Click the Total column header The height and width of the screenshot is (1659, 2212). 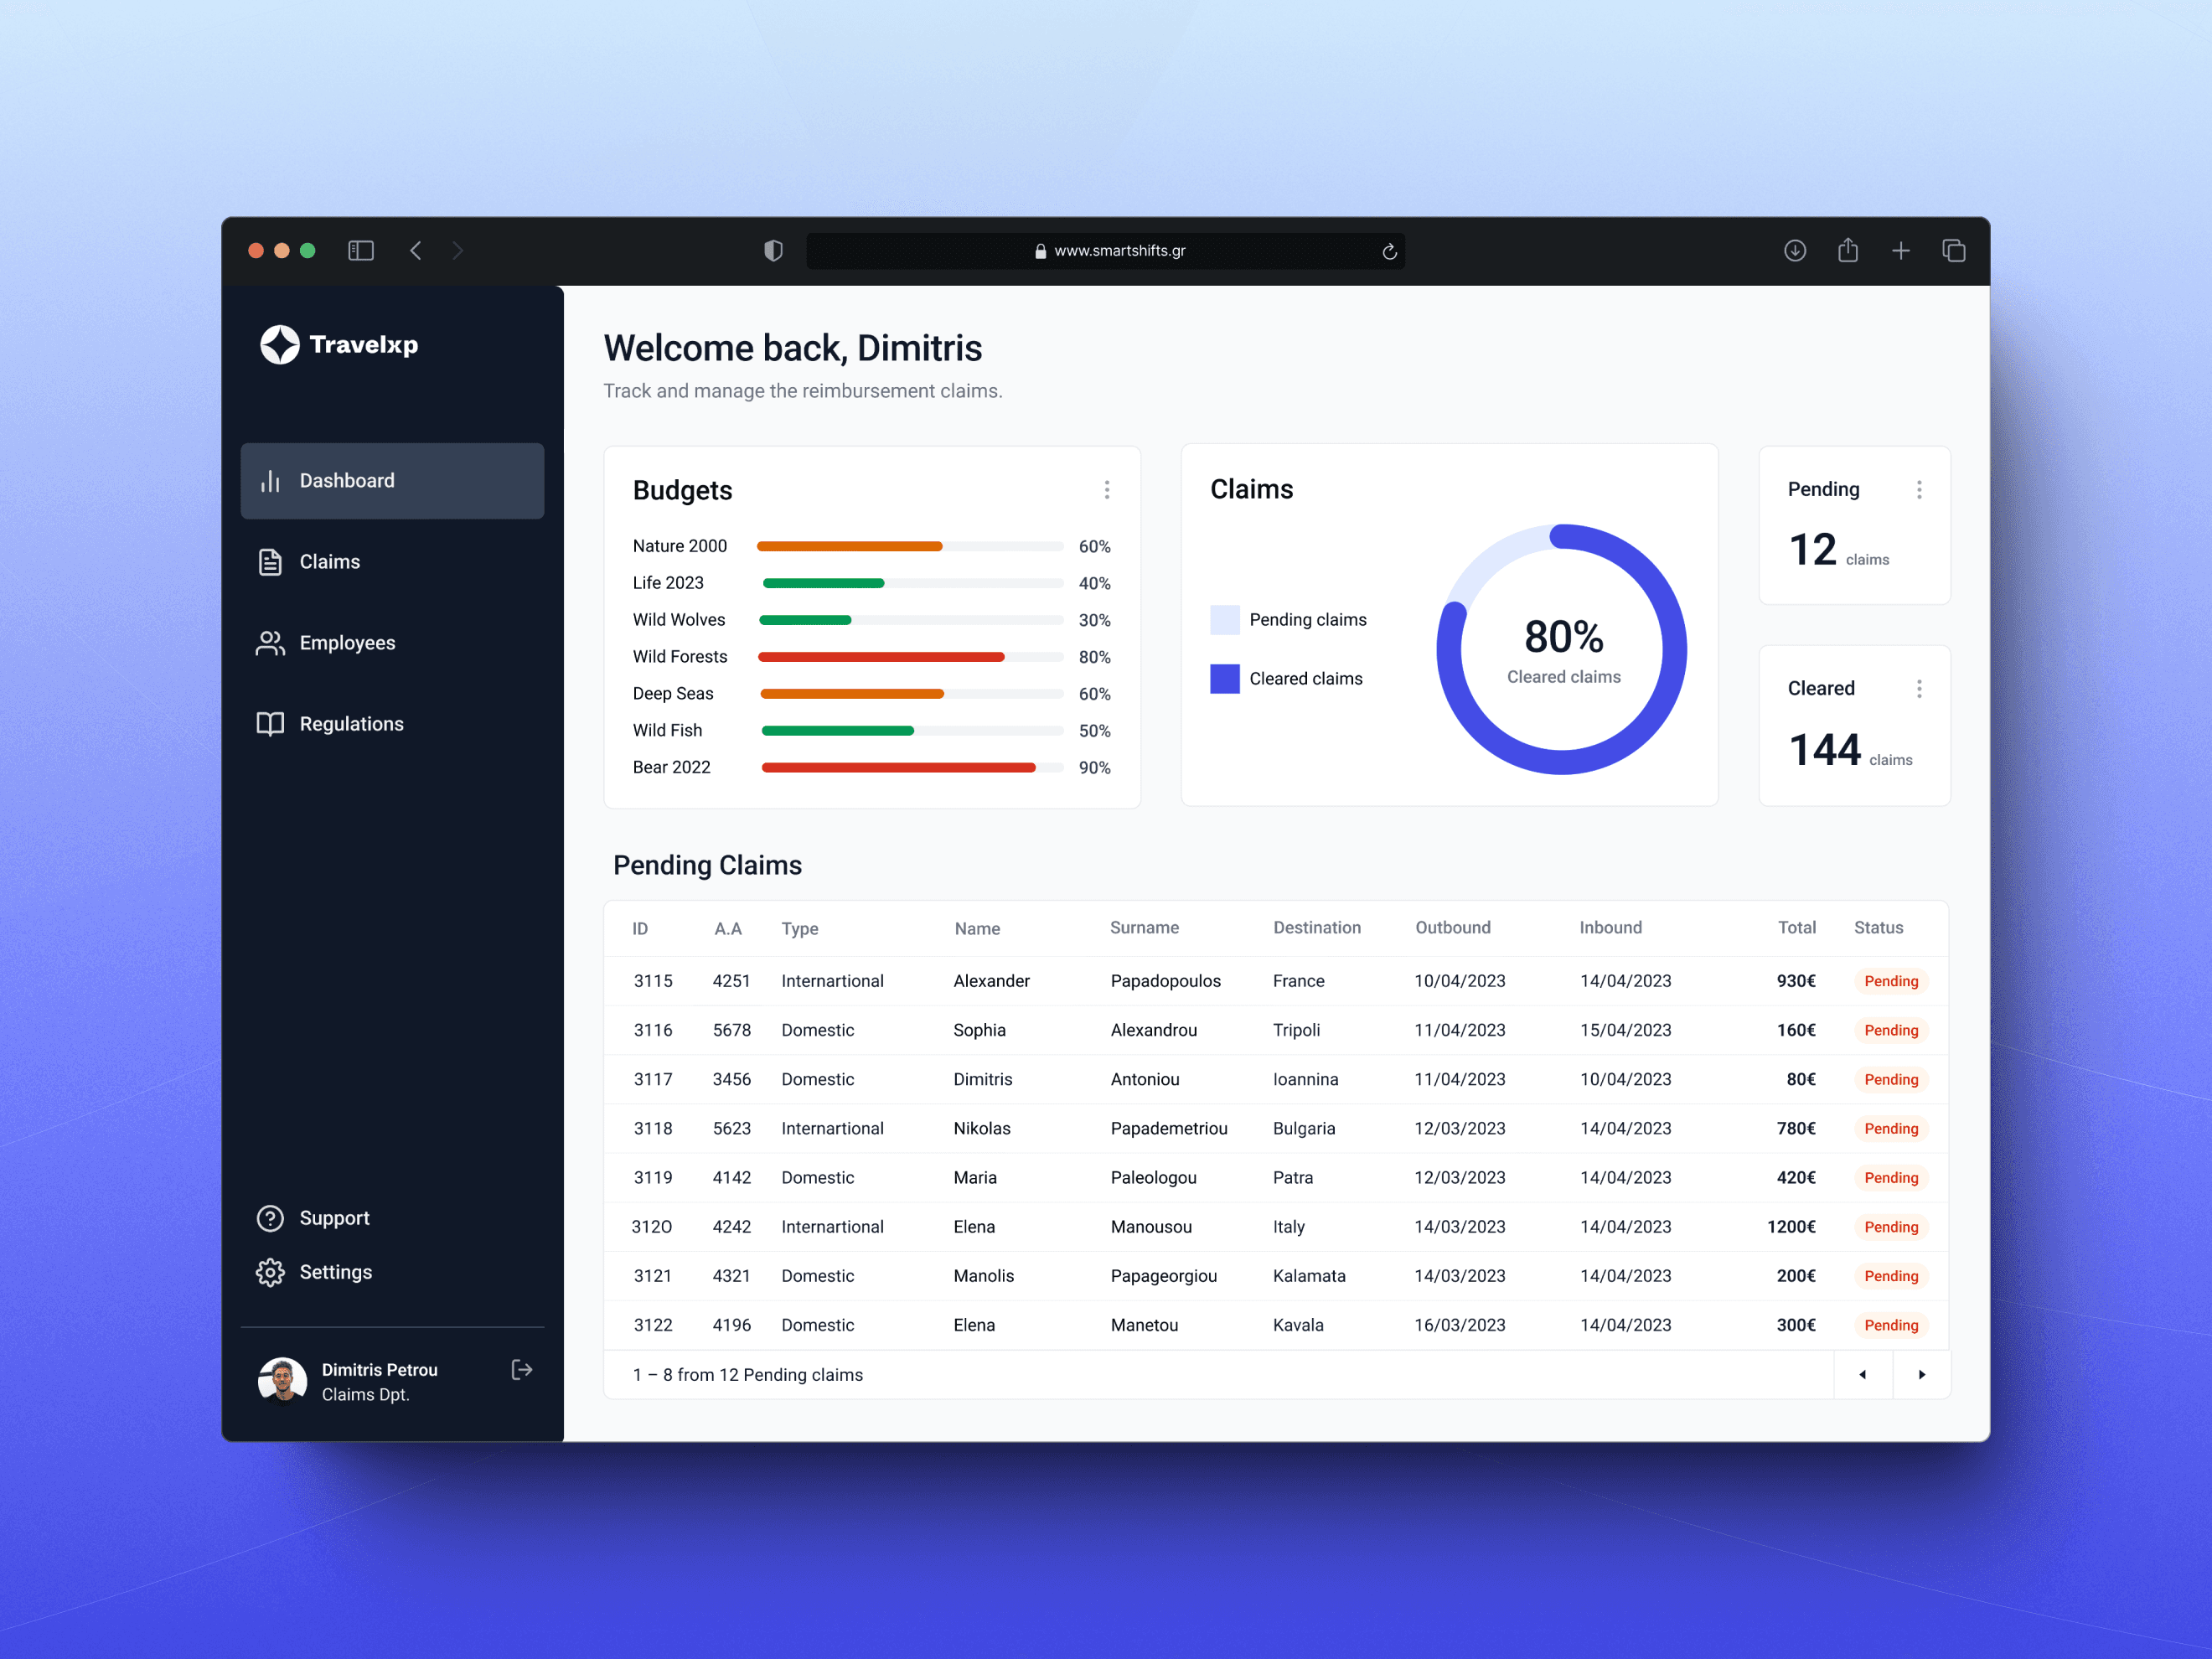(x=1796, y=928)
